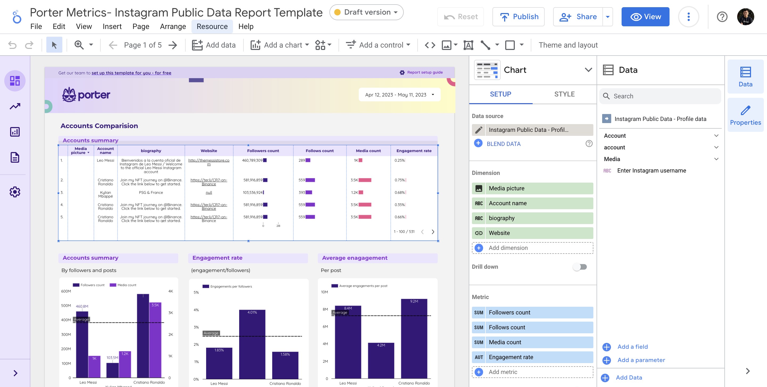Switch to the STYLE tab
Image resolution: width=767 pixels, height=387 pixels.
pos(564,94)
